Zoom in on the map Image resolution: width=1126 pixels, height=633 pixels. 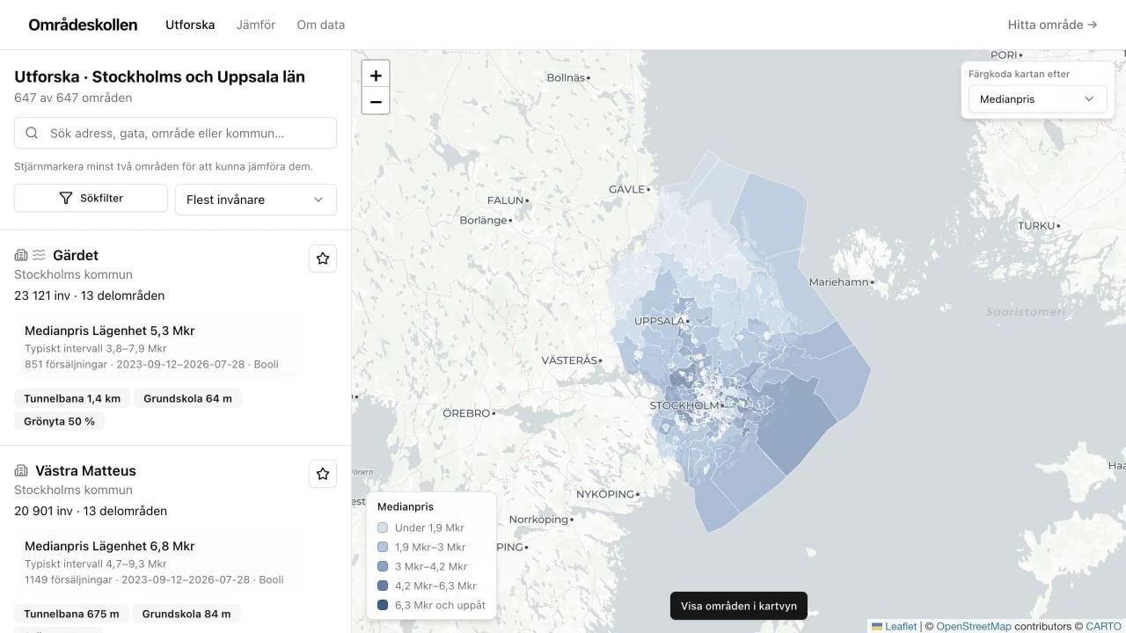coord(376,75)
